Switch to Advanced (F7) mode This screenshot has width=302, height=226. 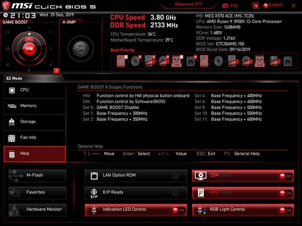(188, 4)
